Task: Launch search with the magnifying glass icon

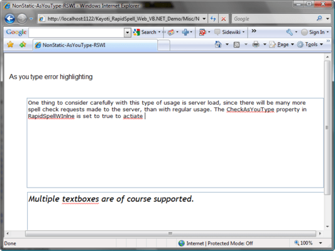Action: pyautogui.click(x=319, y=19)
